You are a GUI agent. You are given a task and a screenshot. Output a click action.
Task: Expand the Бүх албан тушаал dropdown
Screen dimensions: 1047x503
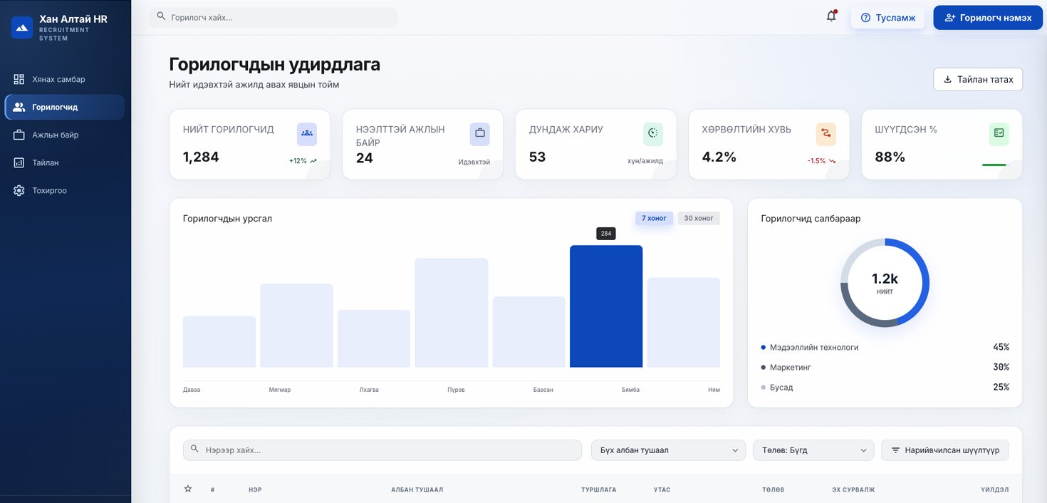pyautogui.click(x=668, y=450)
